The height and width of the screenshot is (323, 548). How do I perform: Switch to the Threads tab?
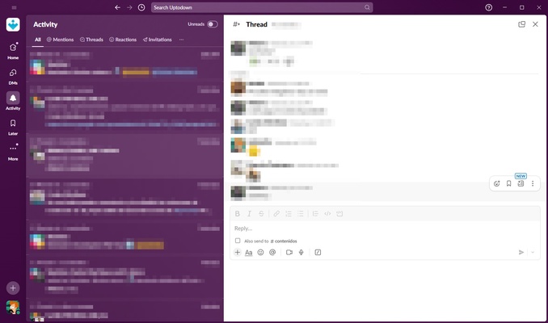click(91, 40)
